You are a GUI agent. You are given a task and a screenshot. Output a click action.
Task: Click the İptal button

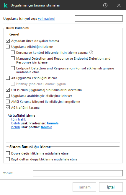(111, 187)
